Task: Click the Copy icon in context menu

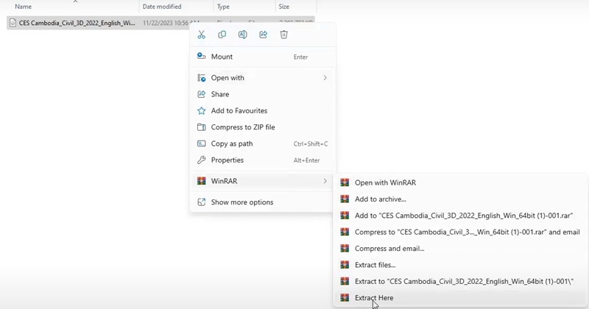Action: click(222, 35)
